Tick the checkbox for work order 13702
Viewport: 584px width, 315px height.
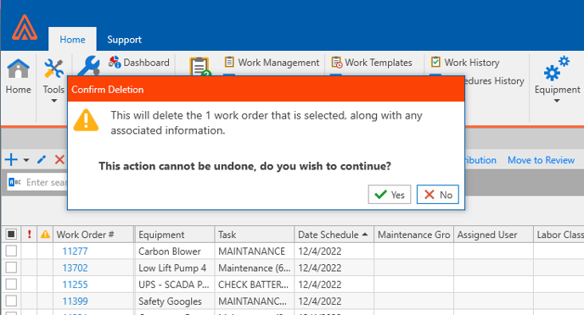(x=11, y=268)
